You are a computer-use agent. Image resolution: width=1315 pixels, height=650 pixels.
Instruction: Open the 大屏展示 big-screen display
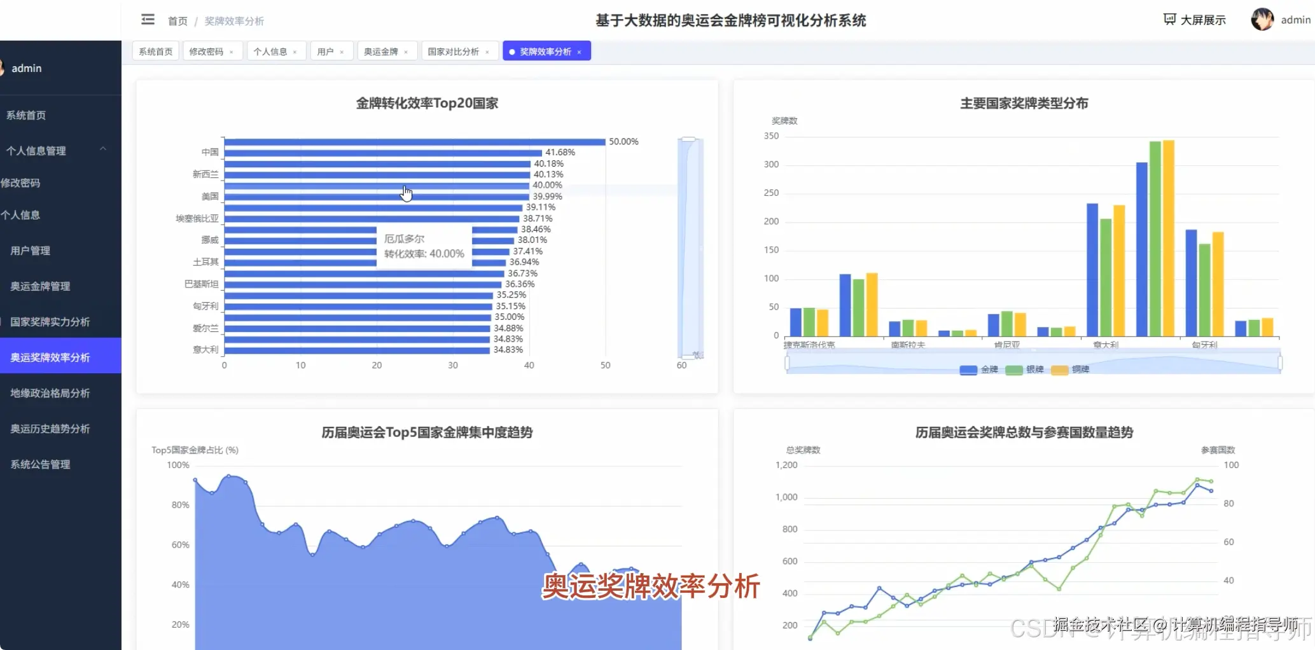[x=1194, y=20]
